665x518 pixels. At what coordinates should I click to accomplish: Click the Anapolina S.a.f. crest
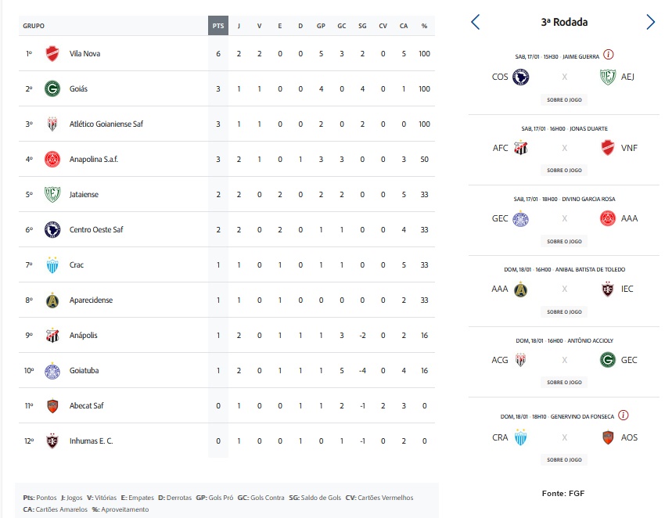pyautogui.click(x=52, y=159)
